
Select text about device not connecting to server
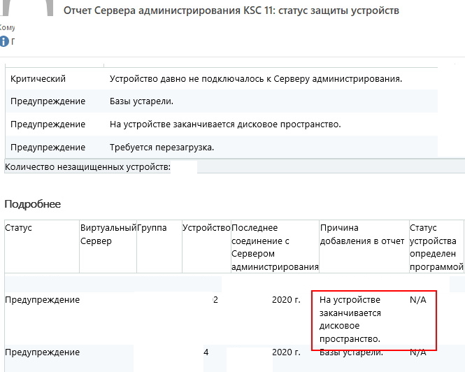[256, 79]
